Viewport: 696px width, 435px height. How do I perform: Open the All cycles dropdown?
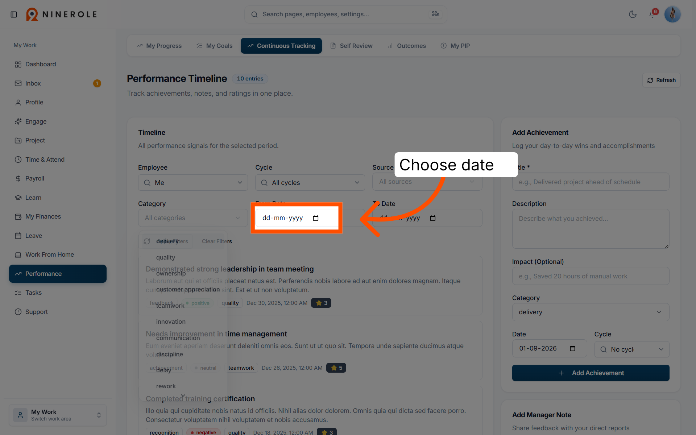click(x=310, y=183)
